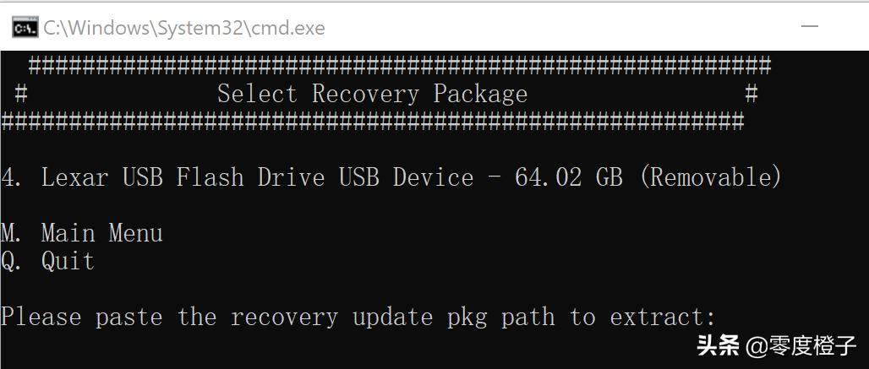This screenshot has height=369, width=869.
Task: Click the "Main Menu" option text
Action: (101, 233)
